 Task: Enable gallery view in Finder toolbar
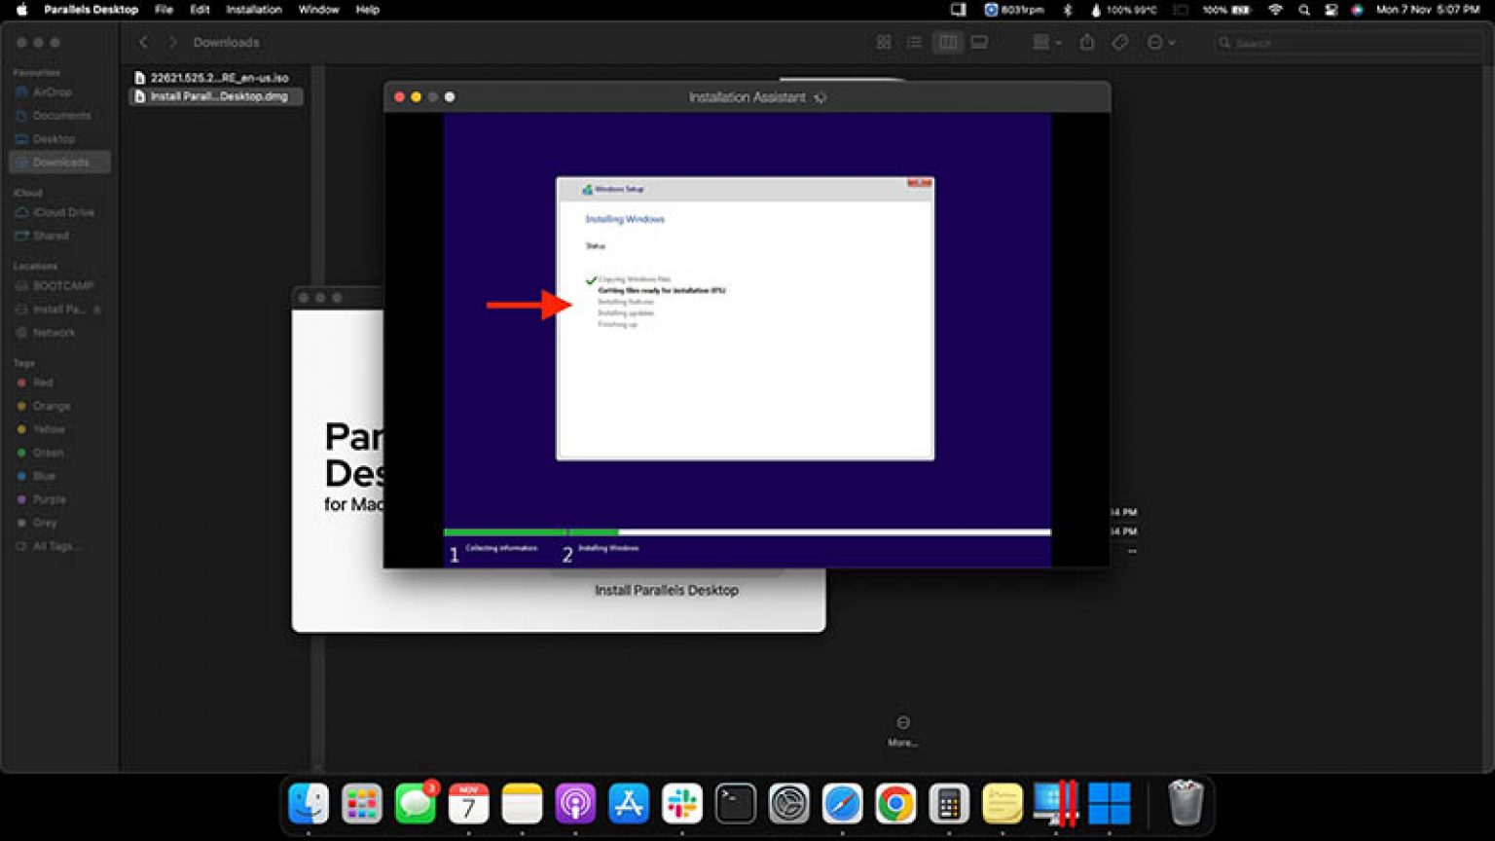[x=978, y=43]
